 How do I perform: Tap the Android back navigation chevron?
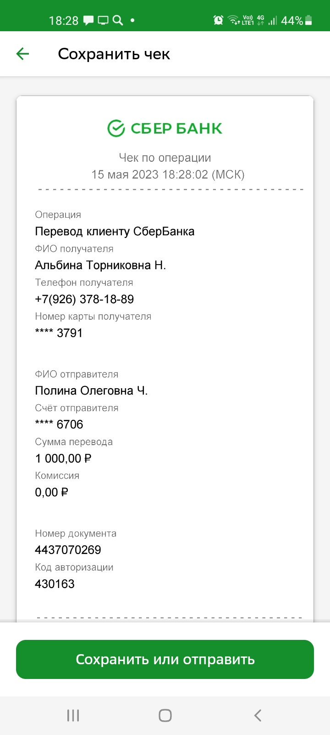[x=258, y=715]
